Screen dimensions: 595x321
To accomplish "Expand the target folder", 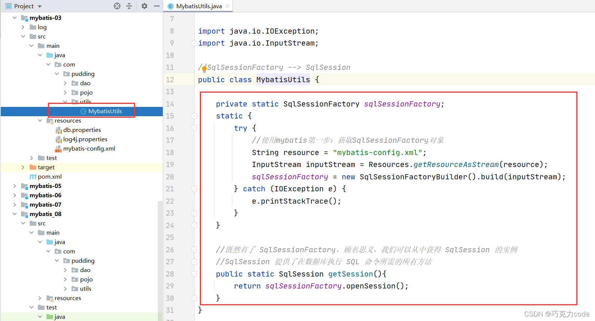I will (23, 167).
